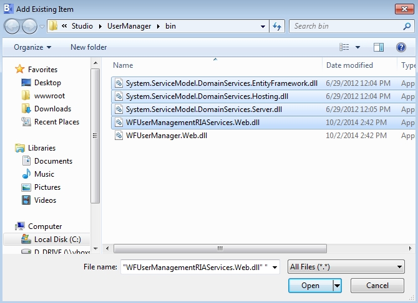418x303 pixels.
Task: Click bin in the breadcrumb path
Action: click(170, 26)
